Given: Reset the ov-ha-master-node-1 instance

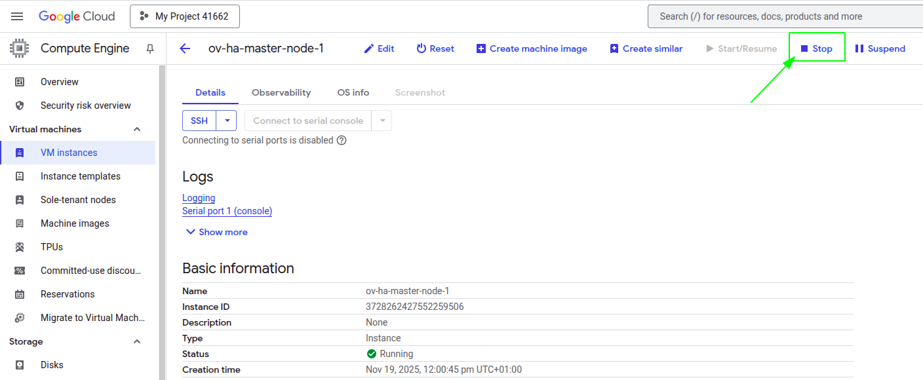Looking at the screenshot, I should coord(435,48).
